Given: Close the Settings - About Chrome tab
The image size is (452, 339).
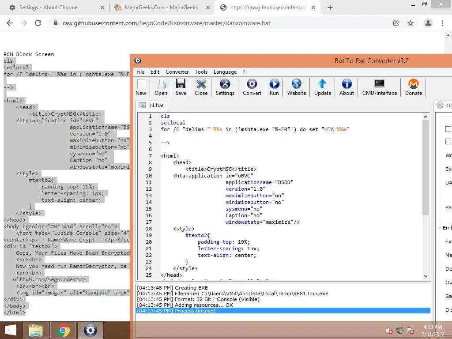Looking at the screenshot, I should click(102, 8).
